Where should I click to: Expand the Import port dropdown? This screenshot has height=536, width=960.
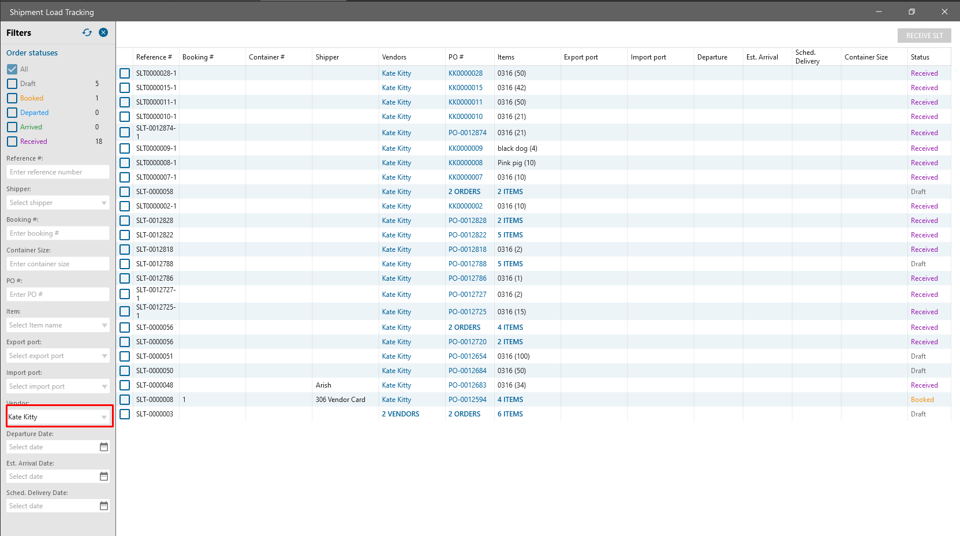click(x=58, y=386)
